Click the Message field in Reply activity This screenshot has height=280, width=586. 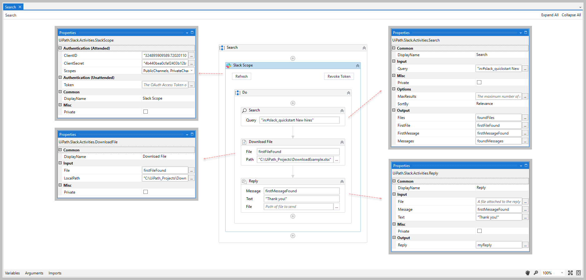[301, 191]
